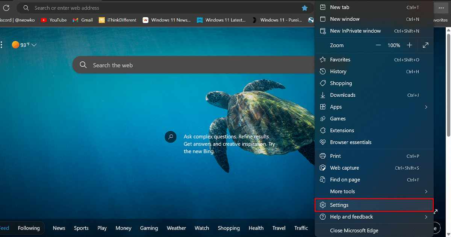
Task: Expand the weather dropdown next to 93°F
Action: (x=34, y=45)
